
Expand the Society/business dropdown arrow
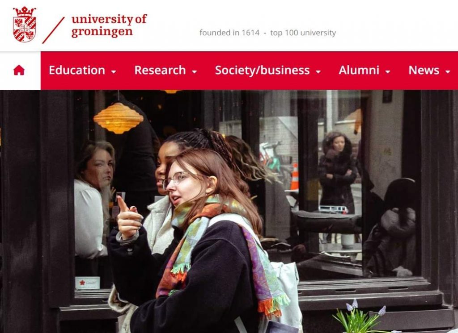[318, 72]
